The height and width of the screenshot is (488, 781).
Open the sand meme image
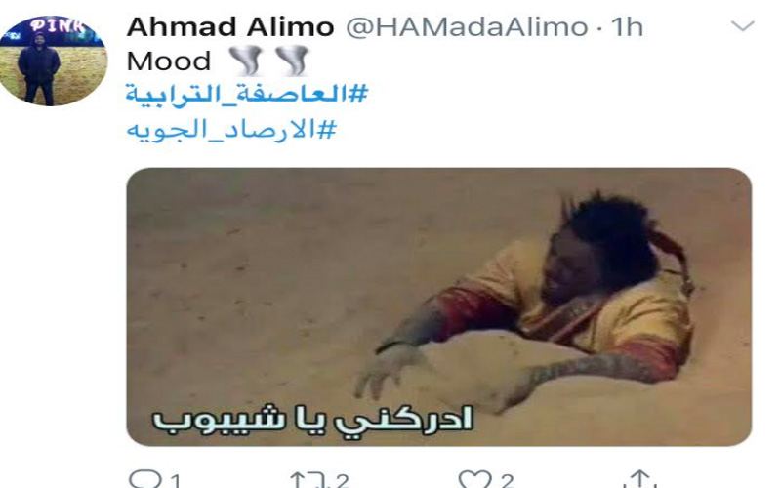pyautogui.click(x=438, y=306)
